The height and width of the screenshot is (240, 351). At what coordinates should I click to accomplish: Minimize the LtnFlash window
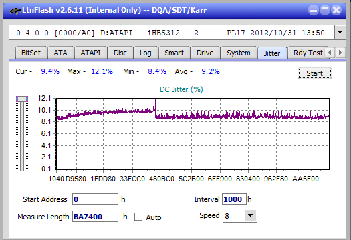tap(314, 10)
